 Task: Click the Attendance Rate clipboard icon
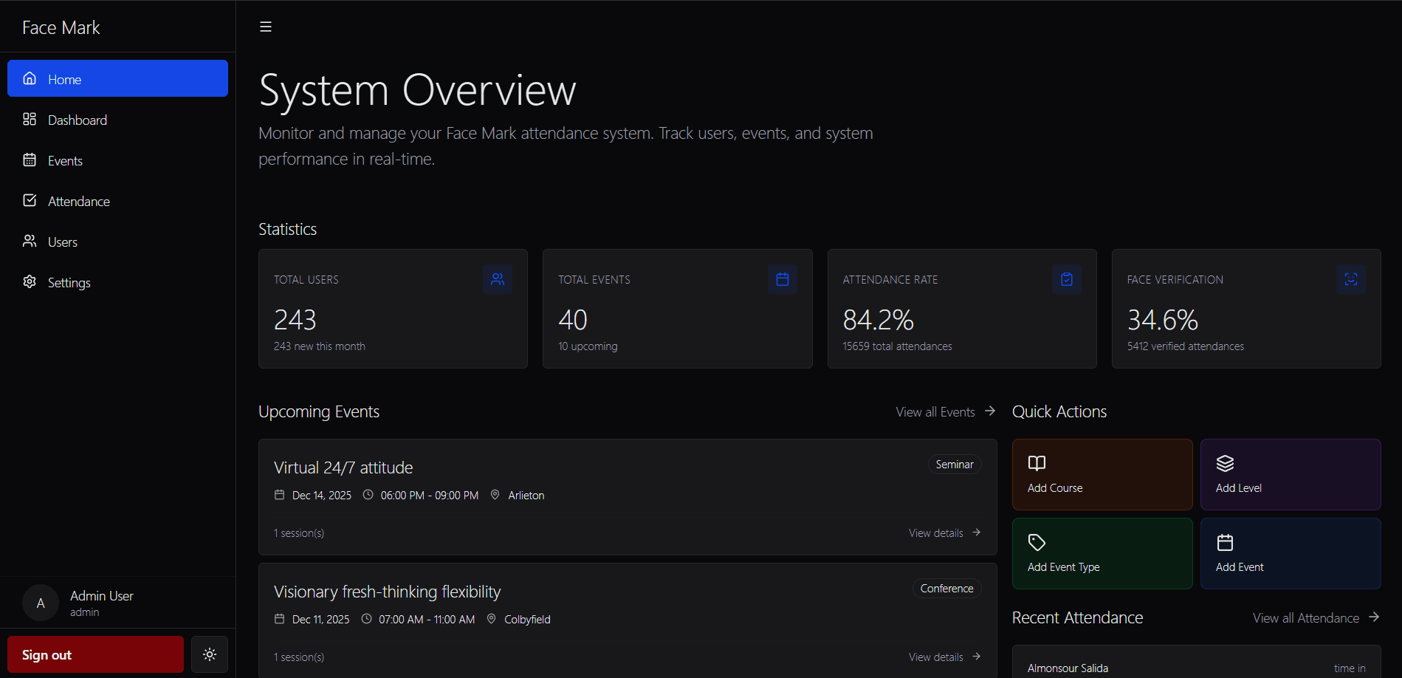(1066, 279)
